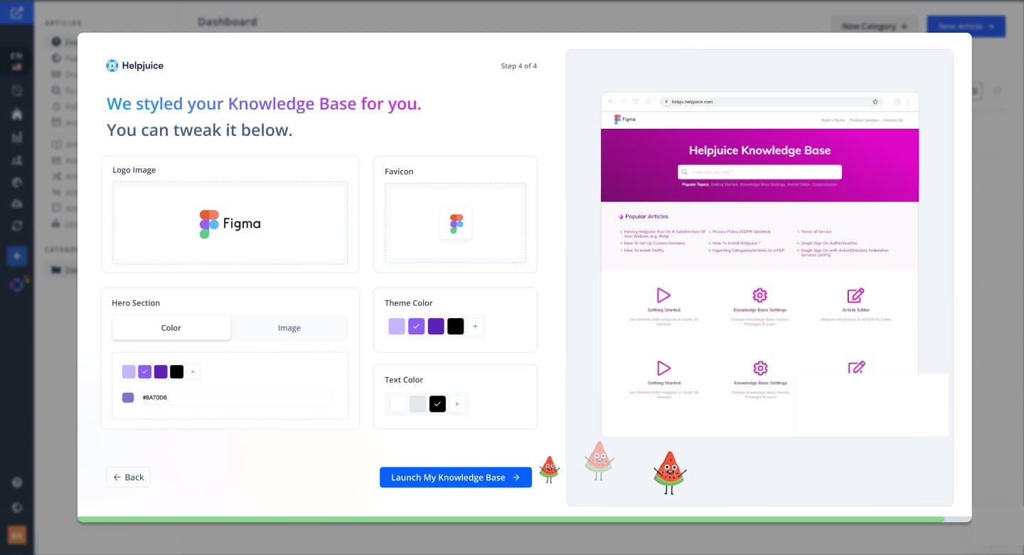Click the orange user avatar in the background sidebar
The width and height of the screenshot is (1024, 555).
[17, 535]
